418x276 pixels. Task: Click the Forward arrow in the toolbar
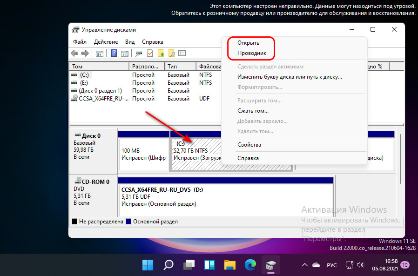point(86,53)
